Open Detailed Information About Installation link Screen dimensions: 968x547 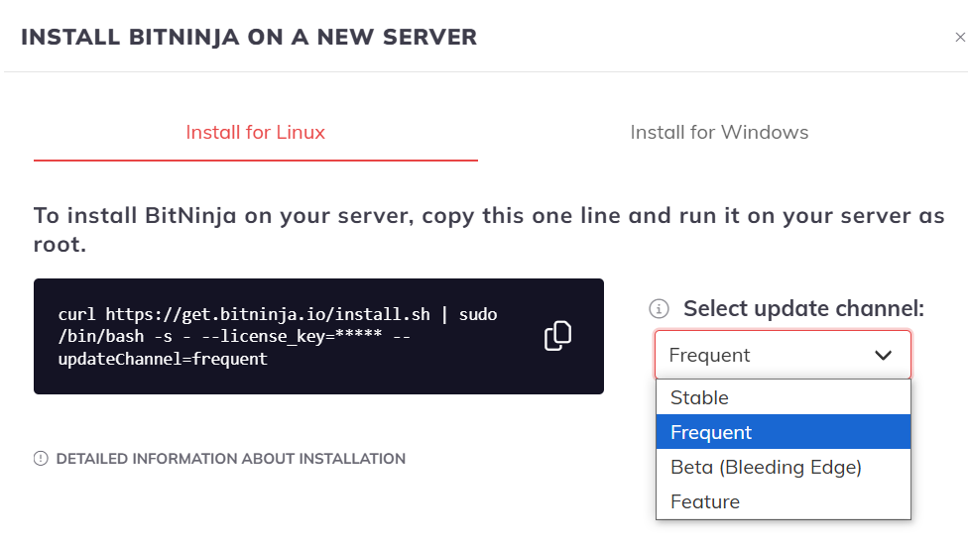(231, 459)
